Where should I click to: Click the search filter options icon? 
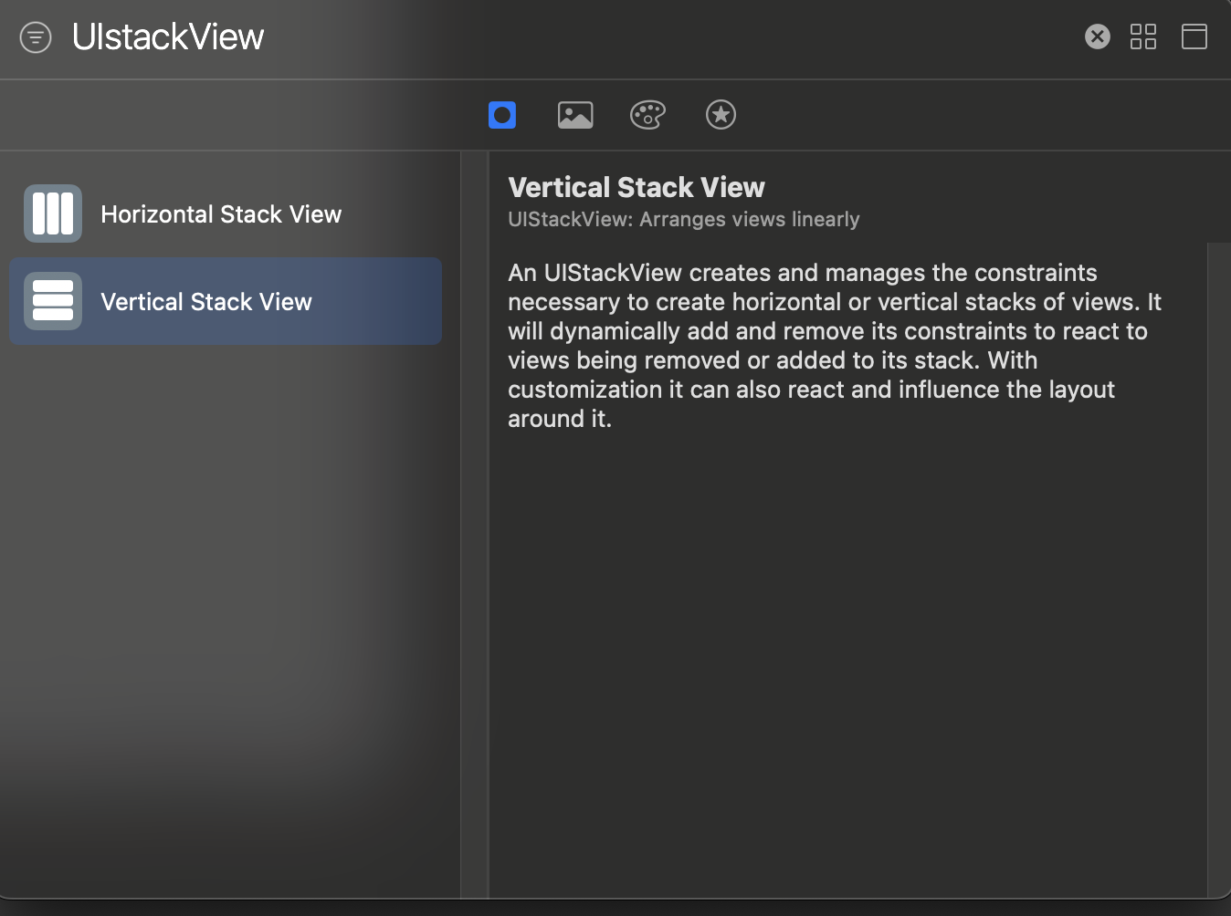pos(36,37)
